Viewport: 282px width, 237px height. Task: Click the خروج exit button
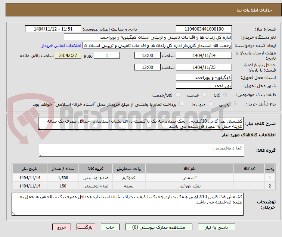62,227
